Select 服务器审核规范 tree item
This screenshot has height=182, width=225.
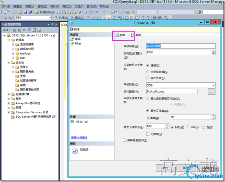pos(29,89)
